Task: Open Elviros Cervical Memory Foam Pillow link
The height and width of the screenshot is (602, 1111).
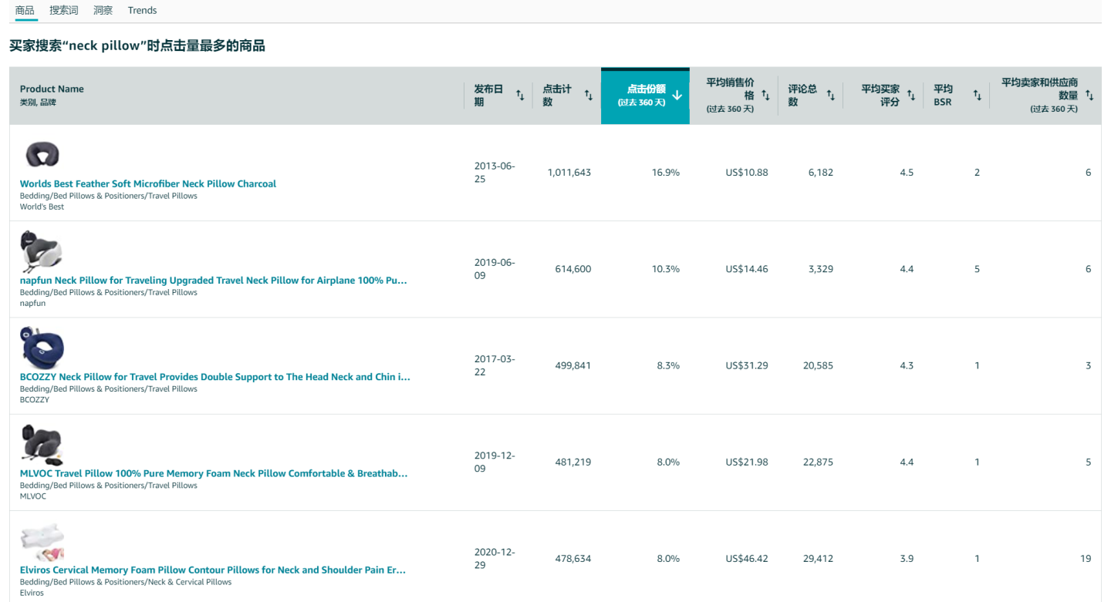Action: click(x=212, y=570)
